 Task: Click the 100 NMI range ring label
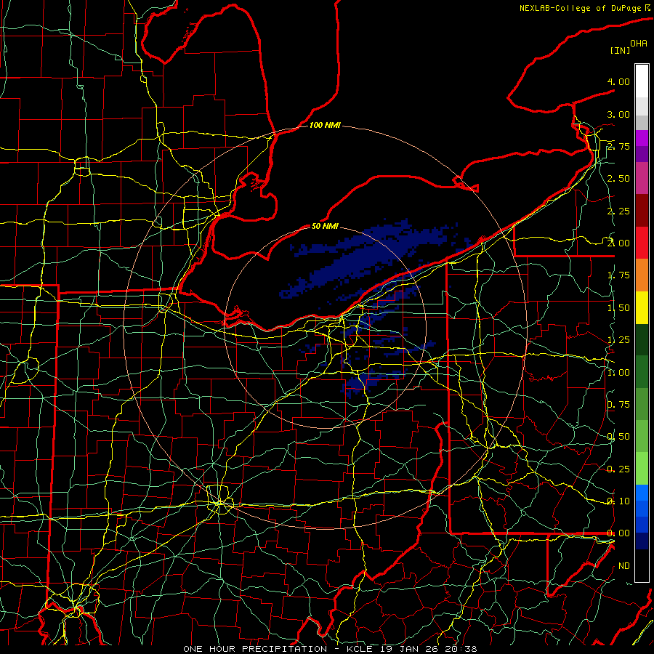point(325,125)
